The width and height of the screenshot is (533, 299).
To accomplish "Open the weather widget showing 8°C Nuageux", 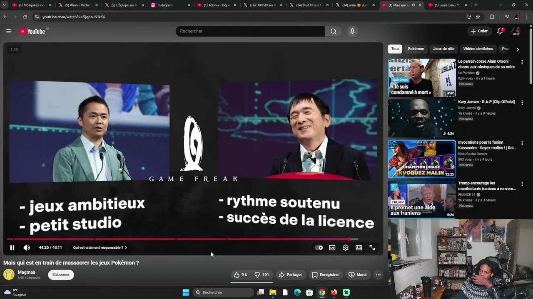I will click(15, 292).
